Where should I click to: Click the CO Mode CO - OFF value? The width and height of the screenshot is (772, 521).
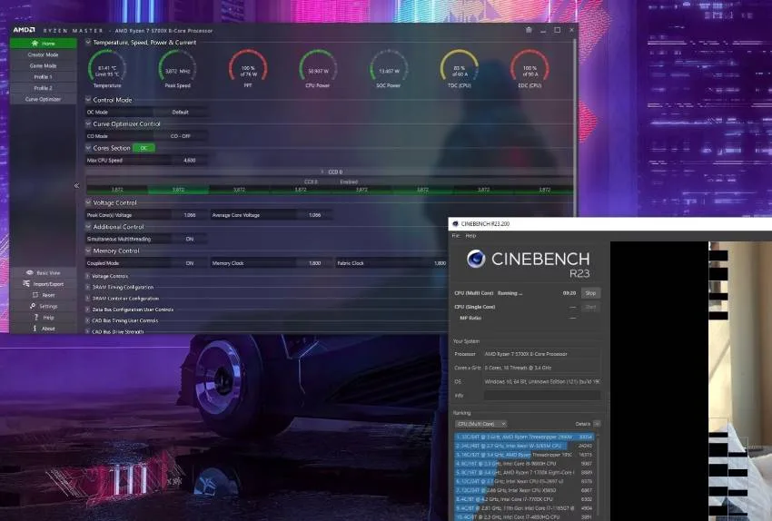pyautogui.click(x=180, y=136)
